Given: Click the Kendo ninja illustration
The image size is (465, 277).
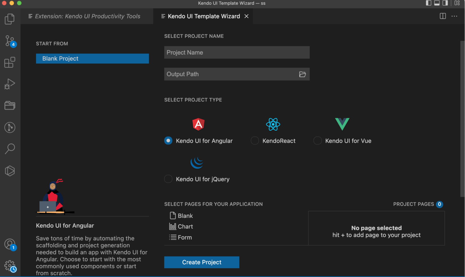Looking at the screenshot, I should click(x=55, y=196).
